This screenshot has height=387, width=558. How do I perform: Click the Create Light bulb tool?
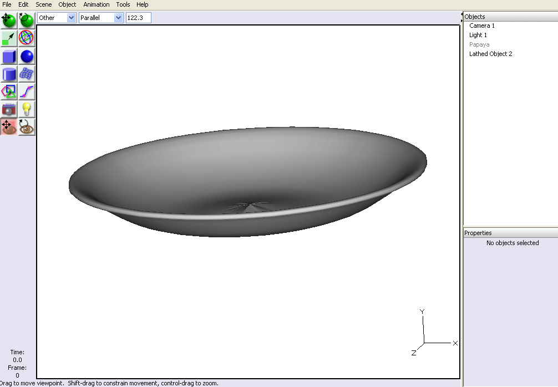tap(27, 109)
